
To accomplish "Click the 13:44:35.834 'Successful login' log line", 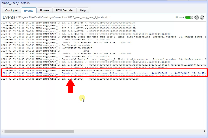I will [104, 37].
